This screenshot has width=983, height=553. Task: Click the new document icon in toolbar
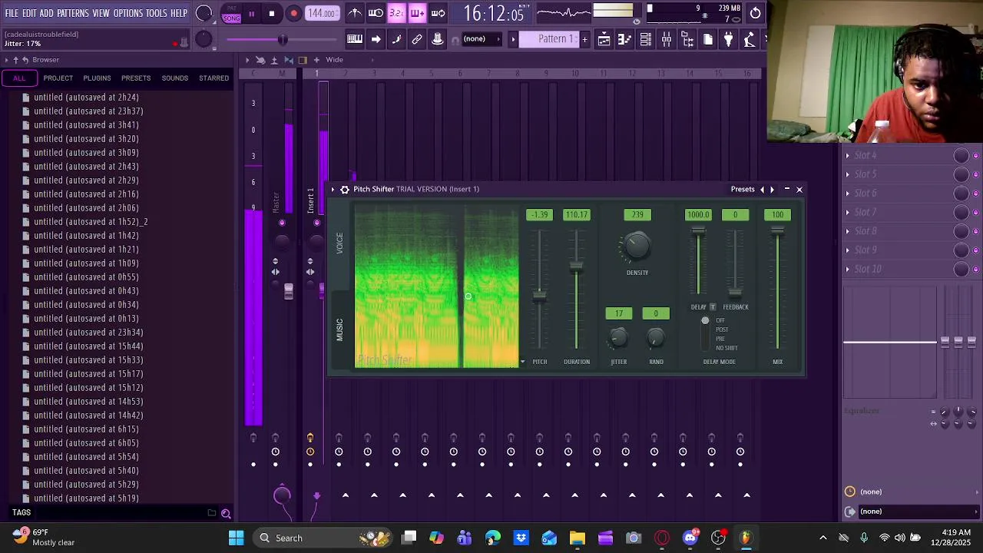(707, 39)
